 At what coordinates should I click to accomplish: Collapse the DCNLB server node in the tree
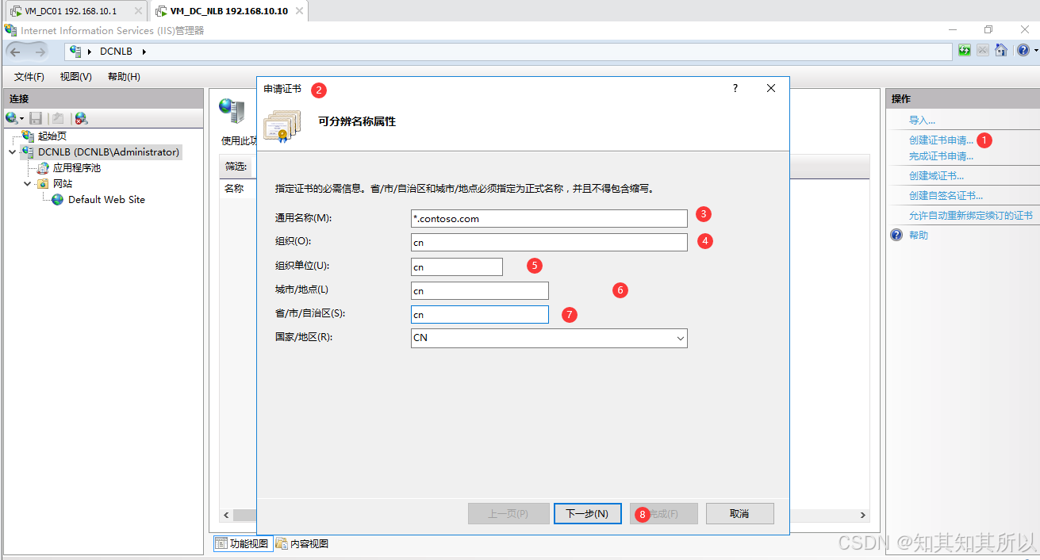coord(13,152)
